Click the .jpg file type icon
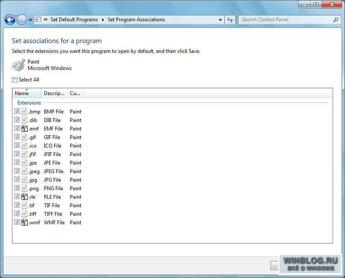345x278 pixels. click(x=24, y=180)
